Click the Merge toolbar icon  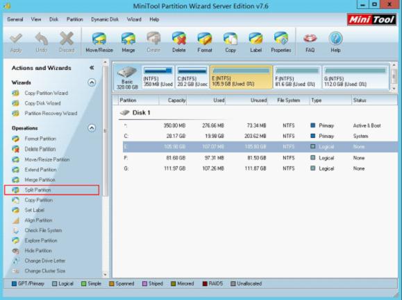[128, 42]
